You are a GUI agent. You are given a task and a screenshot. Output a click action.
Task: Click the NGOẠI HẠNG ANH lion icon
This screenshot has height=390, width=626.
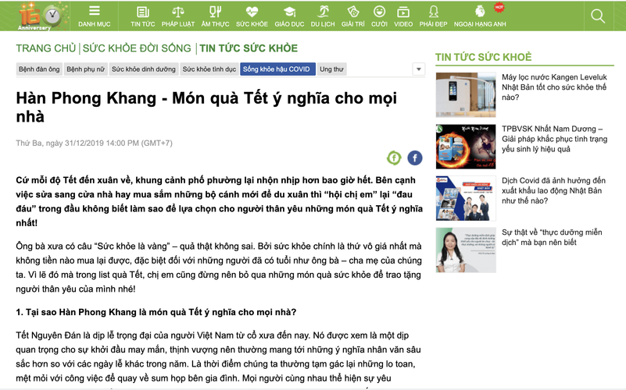click(x=480, y=12)
